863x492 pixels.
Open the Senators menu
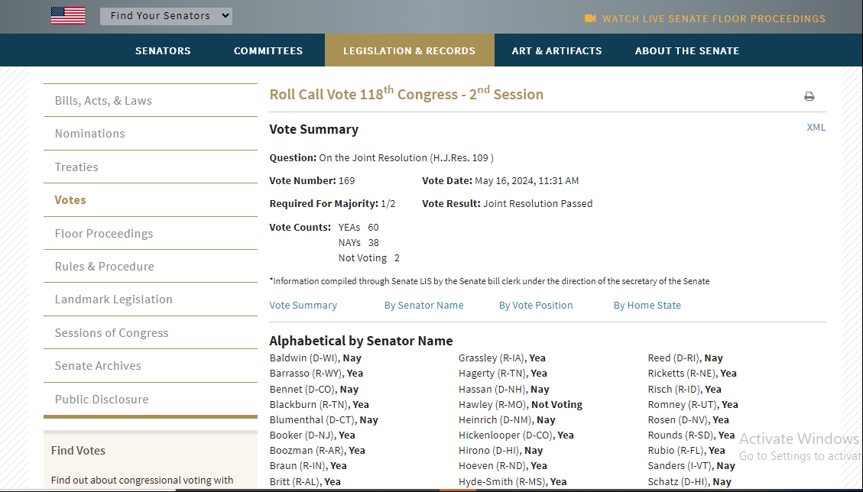click(x=163, y=50)
